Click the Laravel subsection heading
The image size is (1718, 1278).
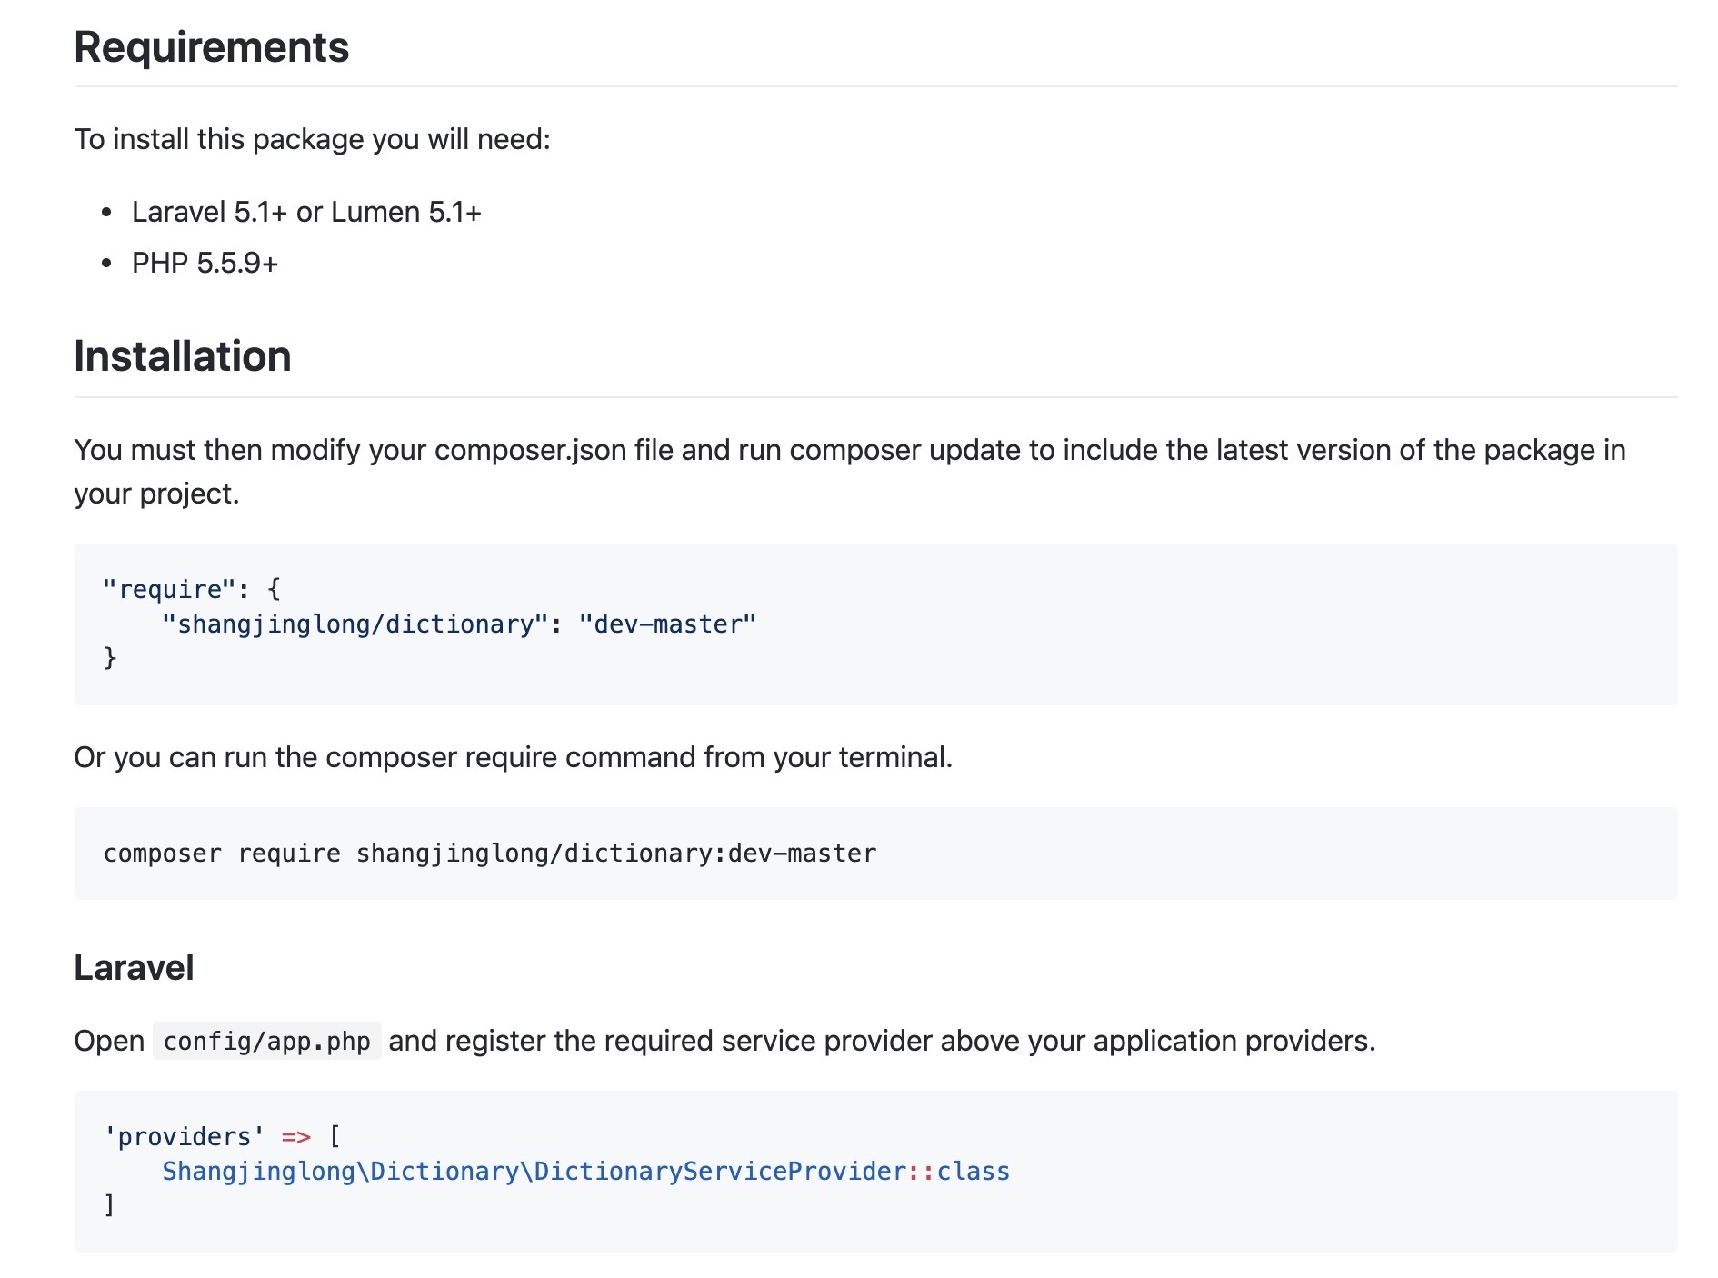pyautogui.click(x=134, y=968)
